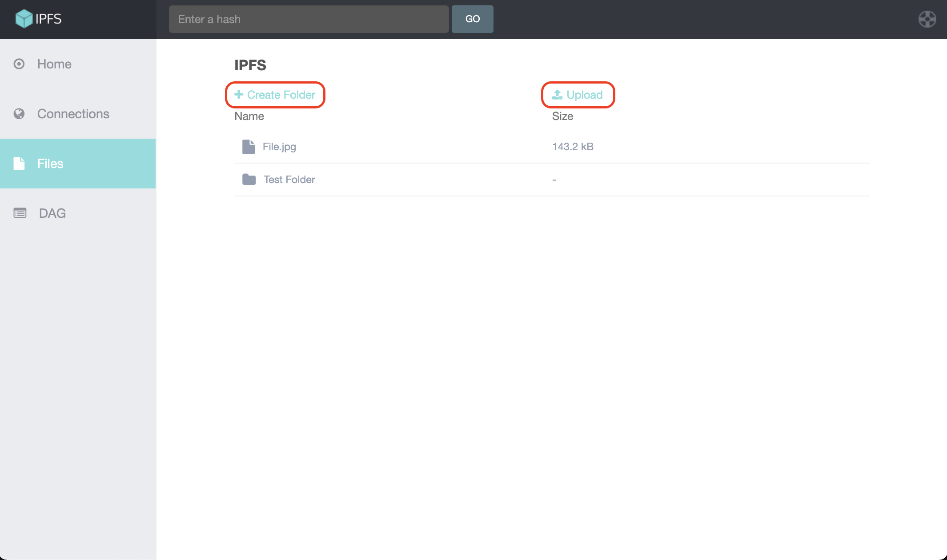Click the Create Folder button icon
Image resolution: width=947 pixels, height=560 pixels.
[x=239, y=95]
